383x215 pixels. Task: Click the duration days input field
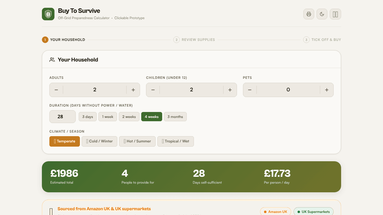pos(63,117)
